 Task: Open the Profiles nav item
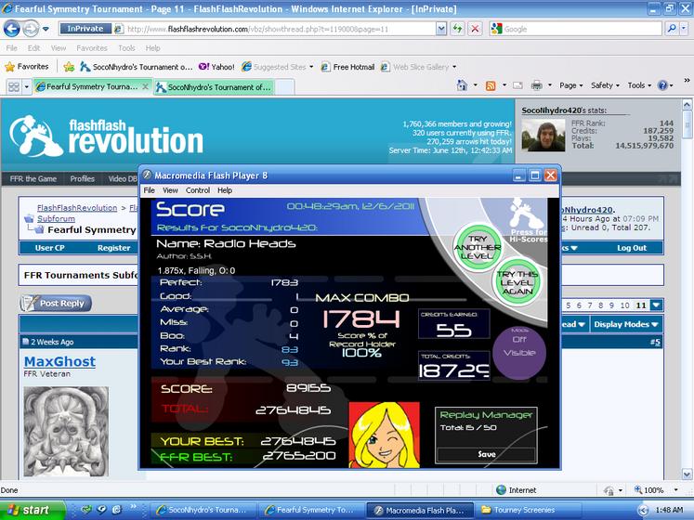83,179
